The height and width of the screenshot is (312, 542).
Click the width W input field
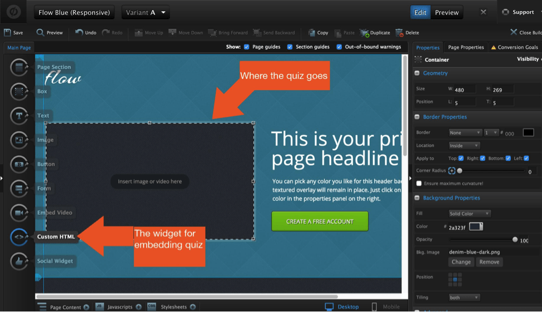[x=464, y=90]
